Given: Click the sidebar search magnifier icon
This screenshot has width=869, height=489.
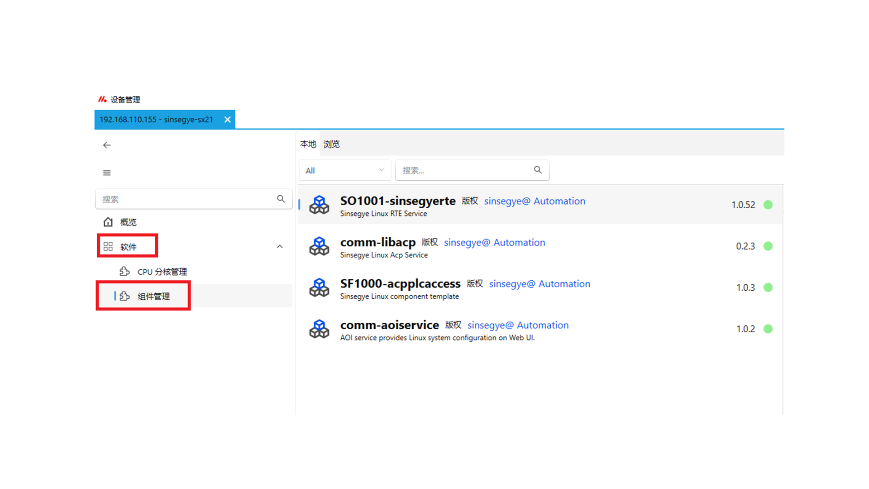Looking at the screenshot, I should coord(281,199).
